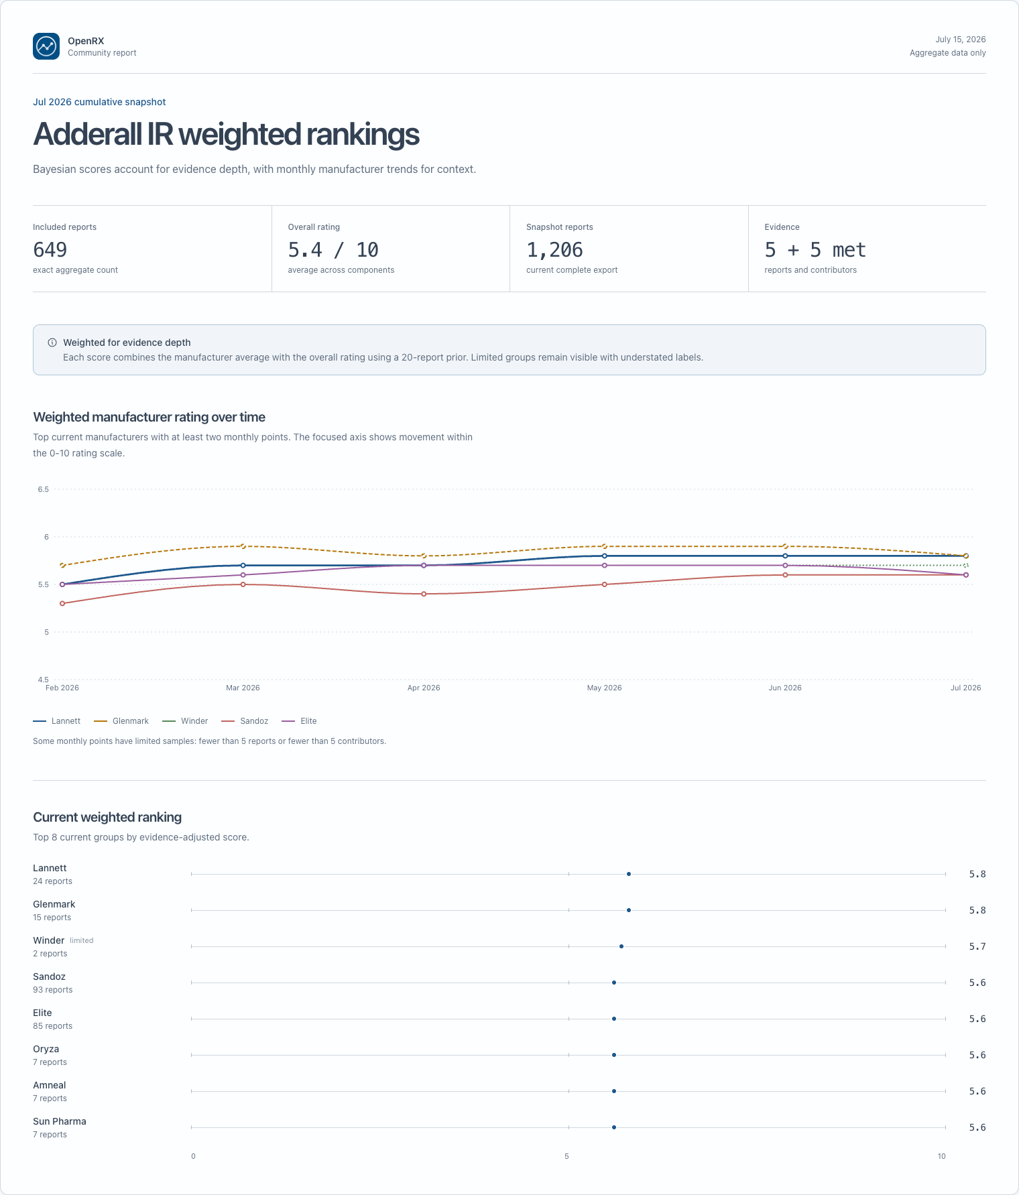Click Lannett's May 2026 data point
The height and width of the screenshot is (1195, 1019).
tap(604, 556)
